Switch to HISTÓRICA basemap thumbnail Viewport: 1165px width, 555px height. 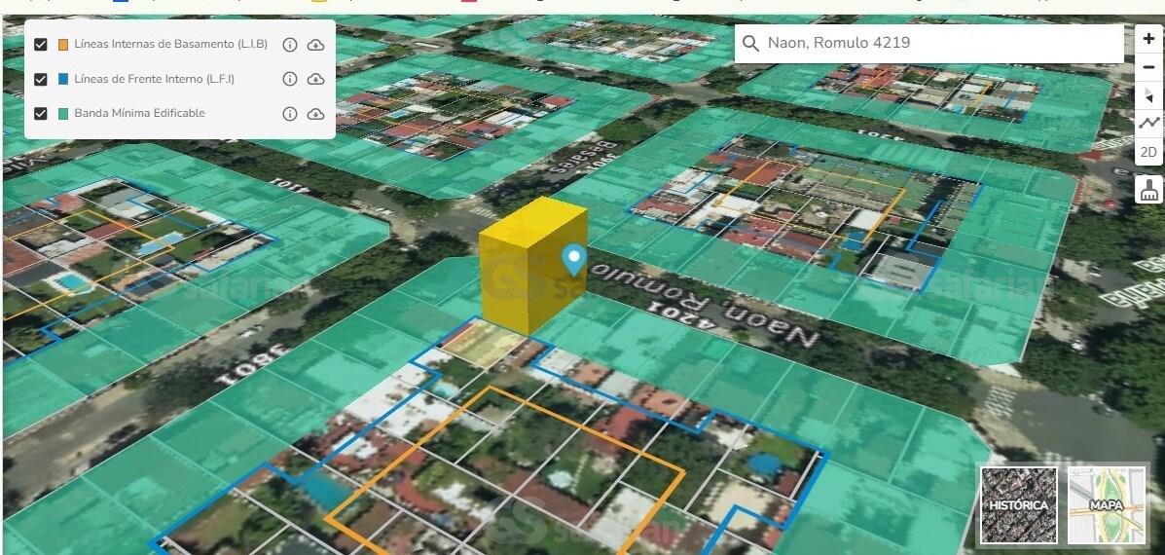pyautogui.click(x=1019, y=505)
